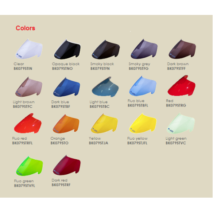Click part code BK079STBC

coord(100,106)
